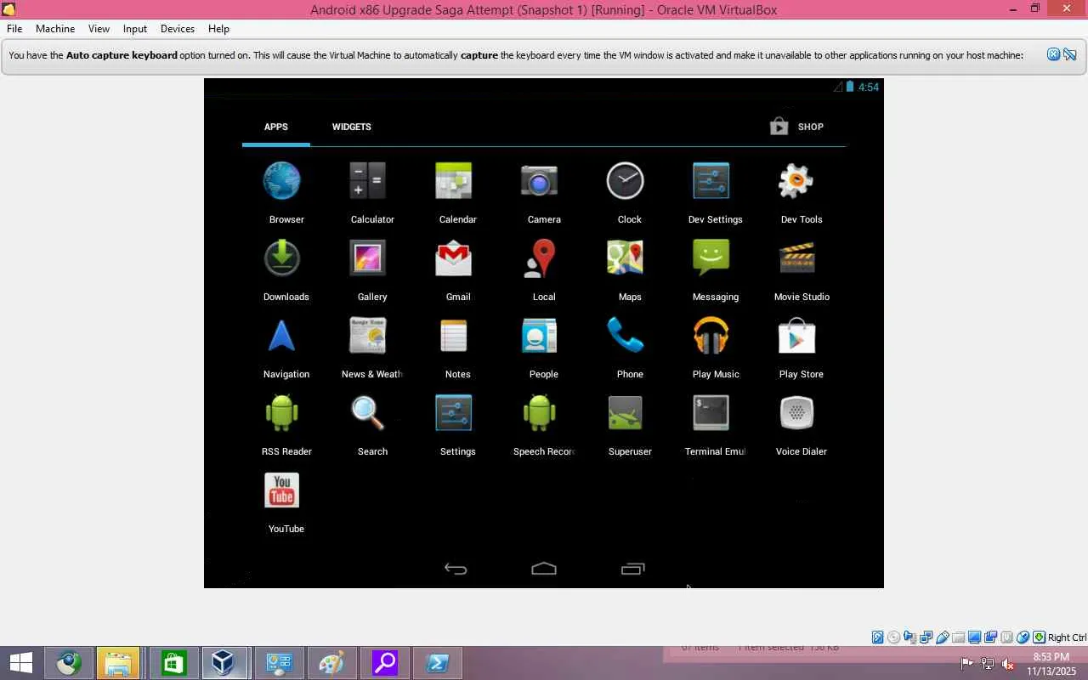1088x680 pixels.
Task: Select the Apps tab
Action: click(275, 127)
